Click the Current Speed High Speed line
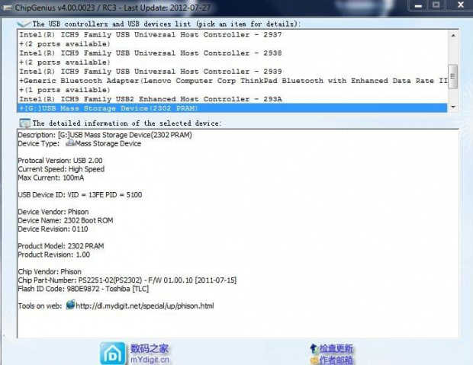 [61, 169]
